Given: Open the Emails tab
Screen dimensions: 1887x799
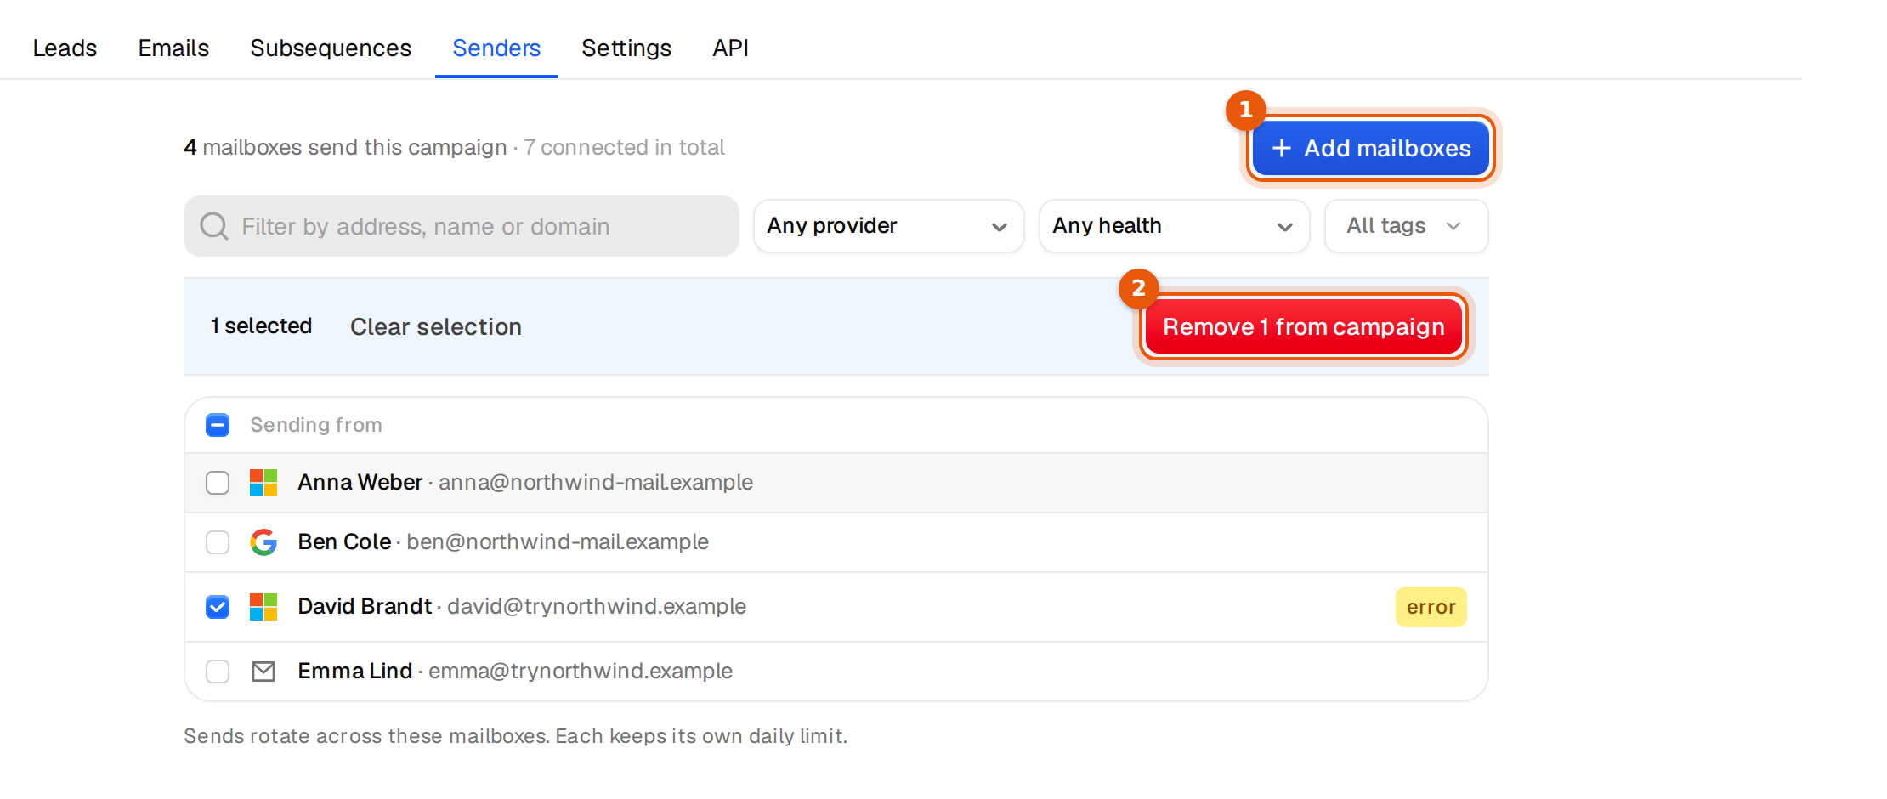Looking at the screenshot, I should (x=173, y=48).
